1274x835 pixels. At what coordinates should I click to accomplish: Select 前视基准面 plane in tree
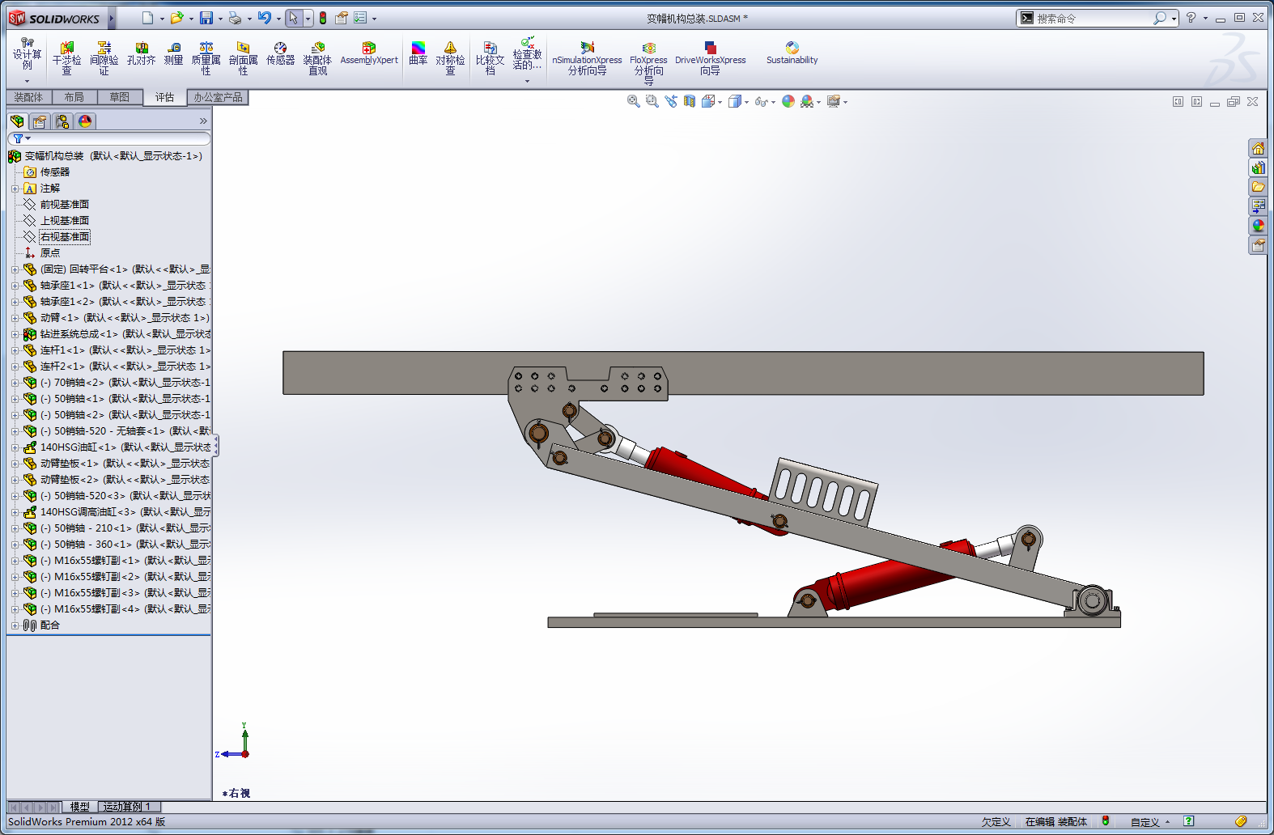65,205
